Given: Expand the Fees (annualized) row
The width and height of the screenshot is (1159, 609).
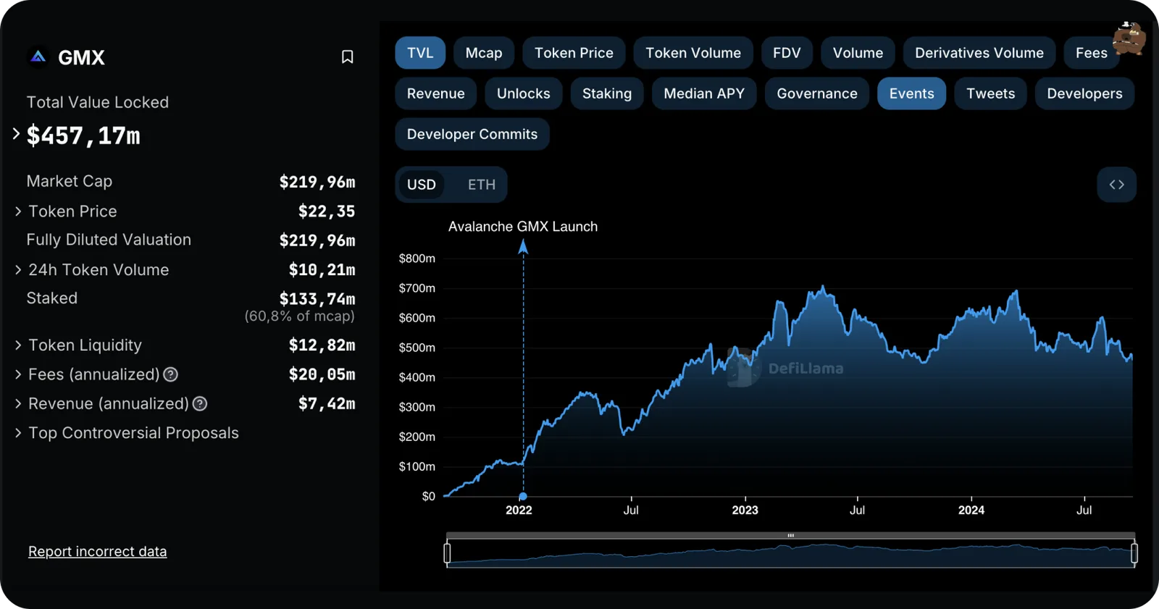Looking at the screenshot, I should 18,374.
